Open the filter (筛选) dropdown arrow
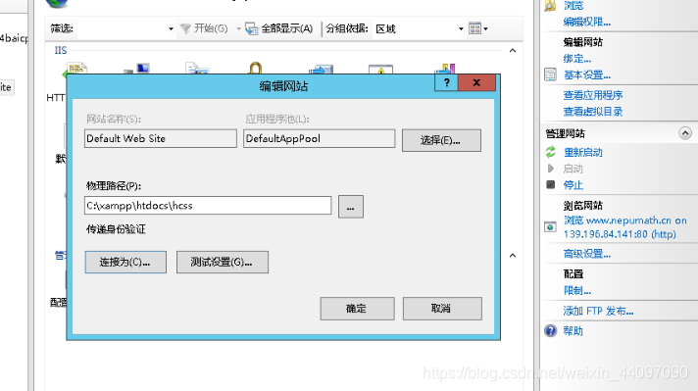Viewport: 698px width, 391px height. 171,29
